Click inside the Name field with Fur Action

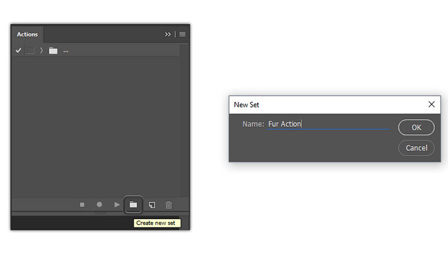[328, 124]
